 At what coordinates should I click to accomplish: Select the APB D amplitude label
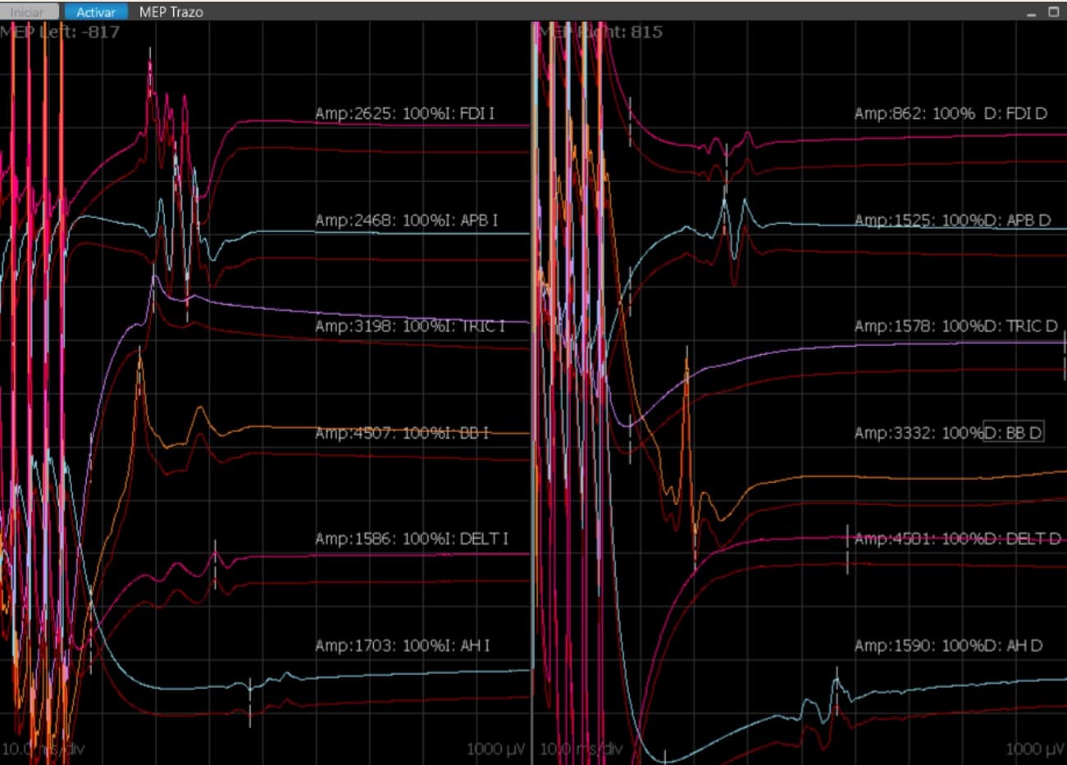point(952,220)
